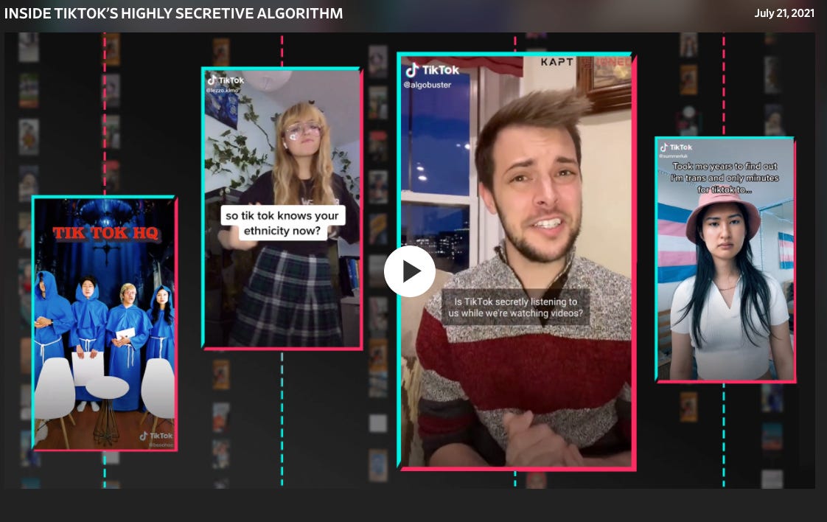Click the @algobuster username text
The height and width of the screenshot is (522, 827).
[428, 85]
